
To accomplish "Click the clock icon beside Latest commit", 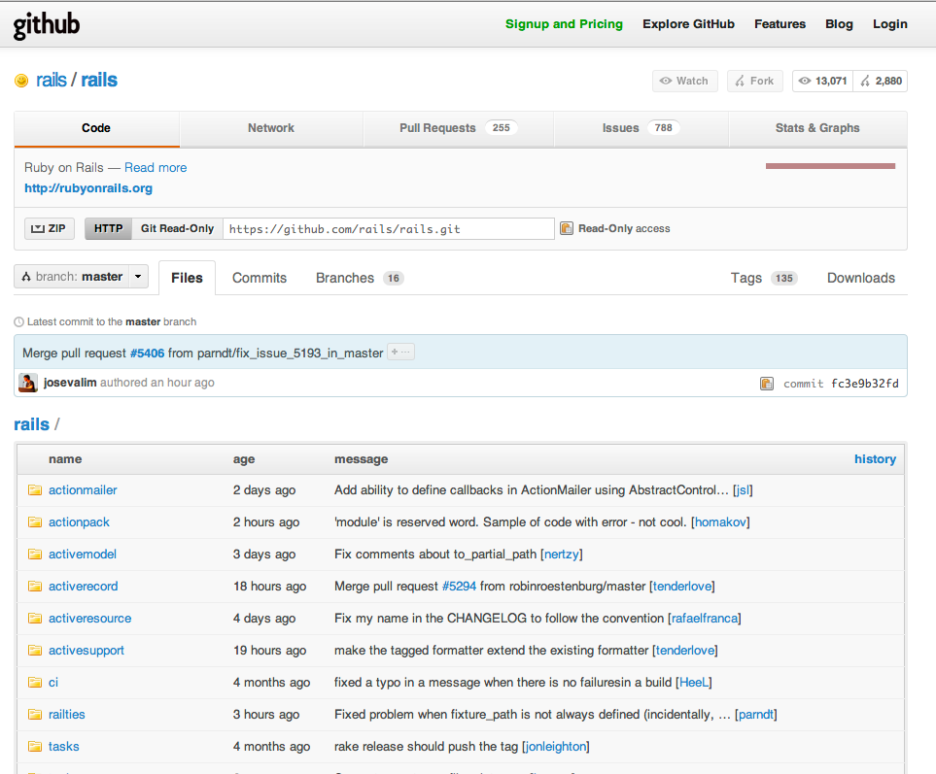I will point(19,322).
